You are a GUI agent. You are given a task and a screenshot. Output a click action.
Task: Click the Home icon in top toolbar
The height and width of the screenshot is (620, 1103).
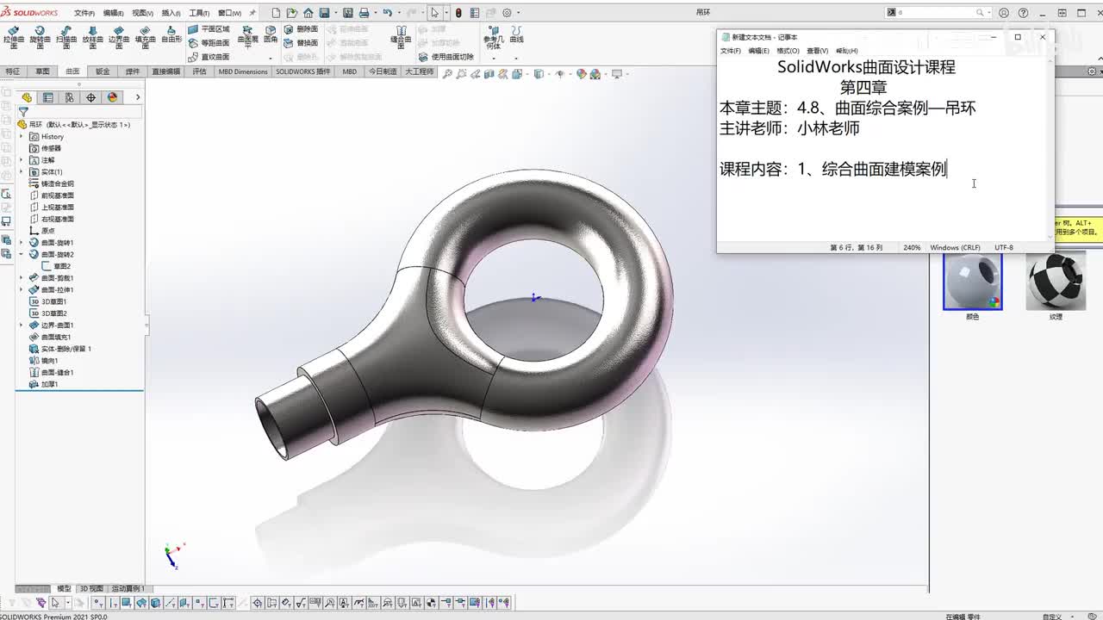point(308,13)
